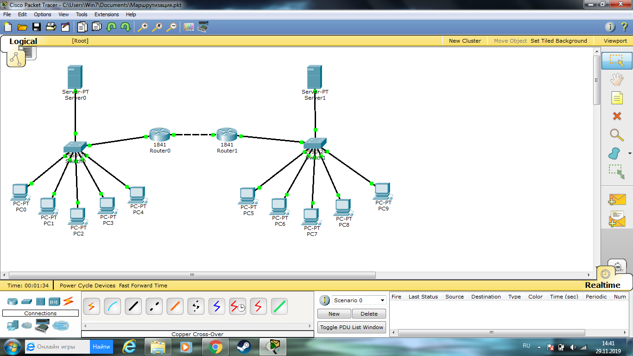Pick the Copper Straight-Through cable
Screen dimensions: 633x356
coord(133,306)
